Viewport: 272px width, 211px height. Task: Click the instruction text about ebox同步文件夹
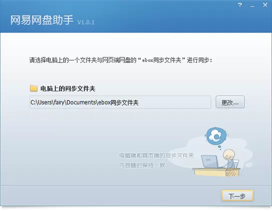coord(121,60)
